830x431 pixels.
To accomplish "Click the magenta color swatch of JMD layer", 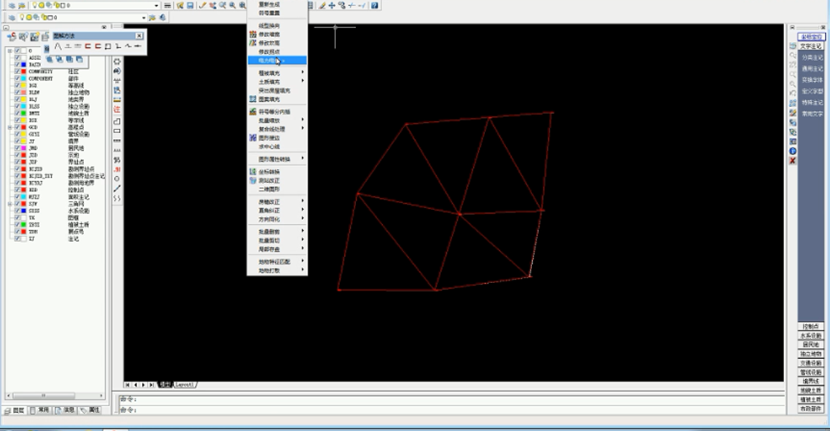I will (24, 148).
